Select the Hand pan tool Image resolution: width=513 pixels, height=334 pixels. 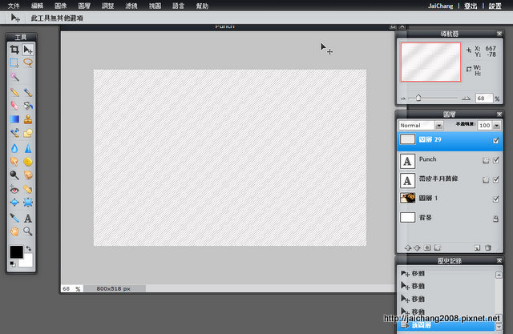tap(14, 231)
